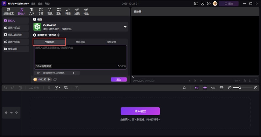This screenshot has width=261, height=137.
Task: Open the 特效 (effects) toolbar icon
Action: coord(86,12)
